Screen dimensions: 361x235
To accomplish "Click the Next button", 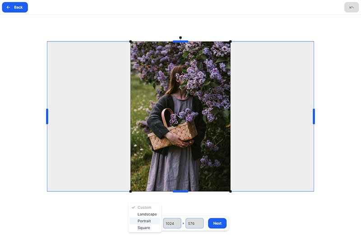I will pyautogui.click(x=217, y=223).
